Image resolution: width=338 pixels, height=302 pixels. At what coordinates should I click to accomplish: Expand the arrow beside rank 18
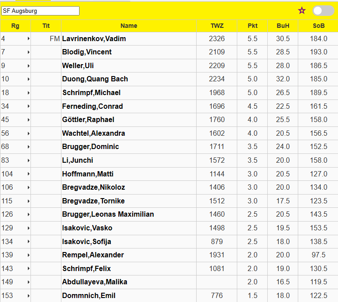pos(28,93)
